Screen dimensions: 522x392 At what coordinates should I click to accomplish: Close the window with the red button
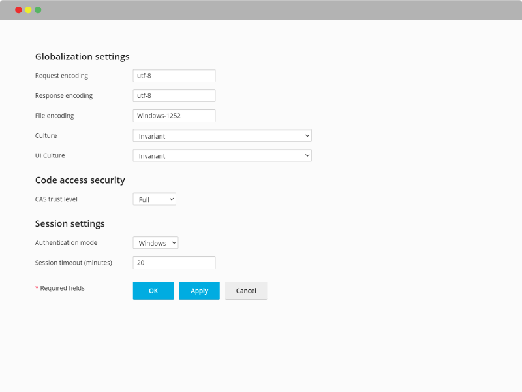coord(19,10)
